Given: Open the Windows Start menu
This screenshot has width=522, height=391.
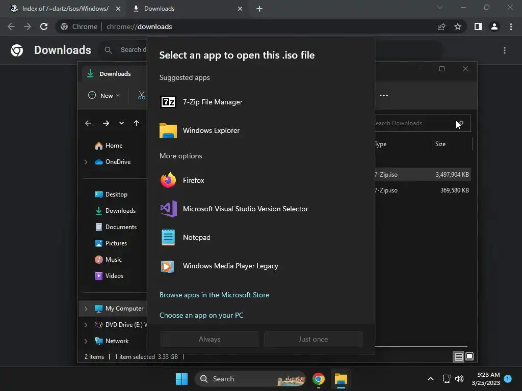Looking at the screenshot, I should (182, 379).
